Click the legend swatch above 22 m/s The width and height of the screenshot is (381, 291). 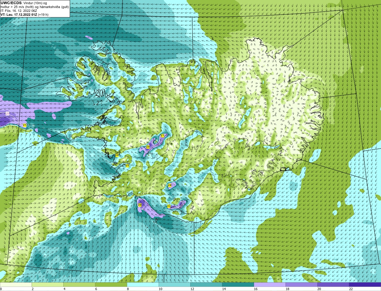[365, 284]
